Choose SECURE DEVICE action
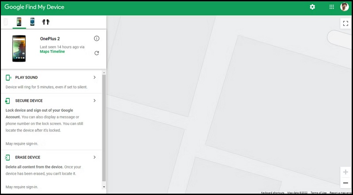Image resolution: width=353 pixels, height=195 pixels. pos(29,101)
